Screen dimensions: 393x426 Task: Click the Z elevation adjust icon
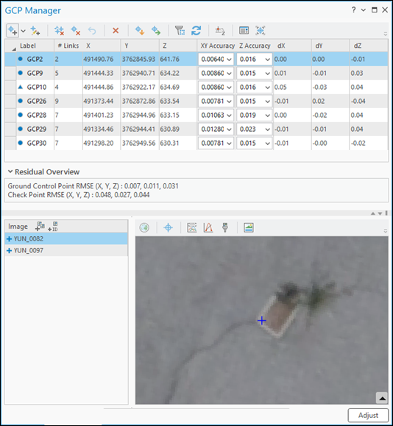(x=220, y=31)
